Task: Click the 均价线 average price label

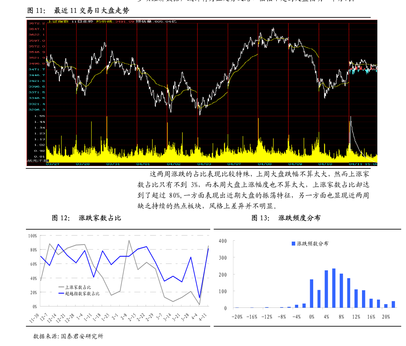Action: [103, 21]
